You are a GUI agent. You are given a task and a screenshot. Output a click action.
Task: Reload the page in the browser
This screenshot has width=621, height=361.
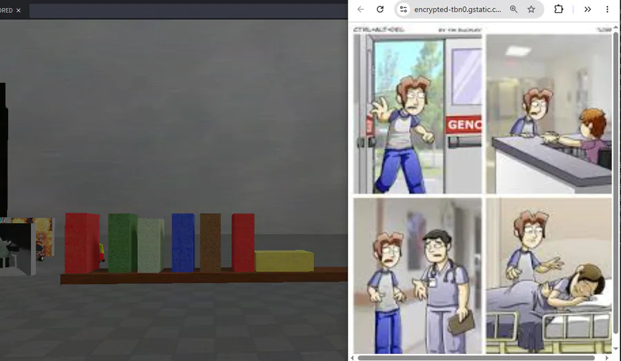[379, 10]
